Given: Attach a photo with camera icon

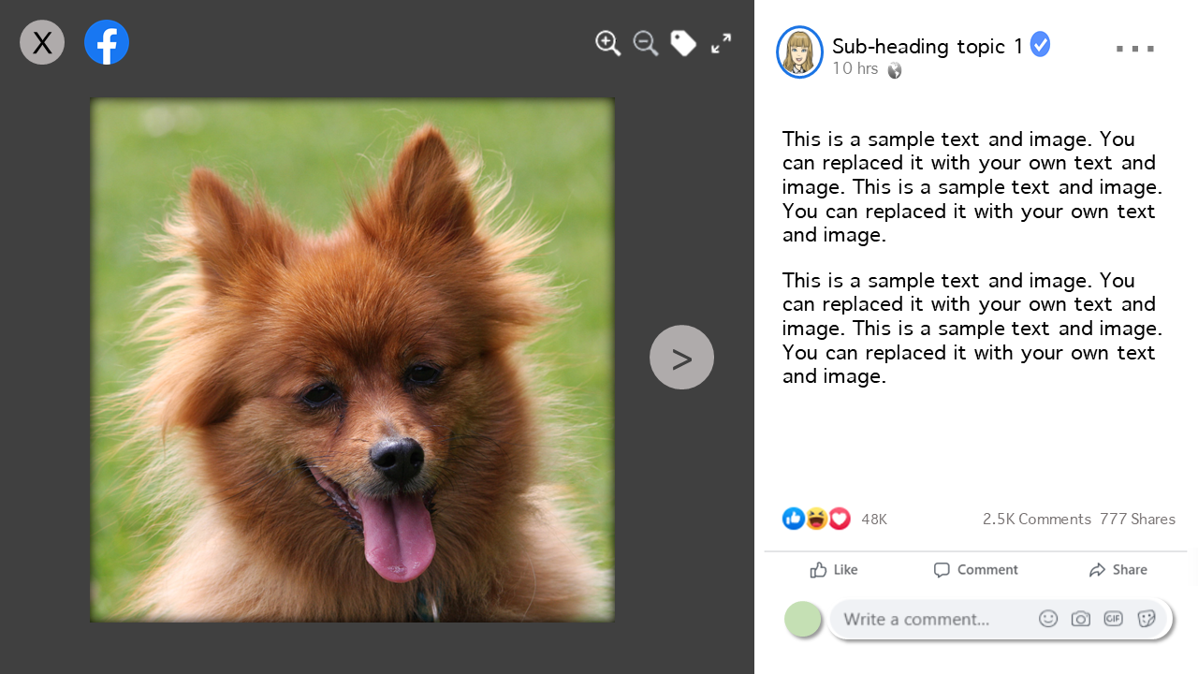Looking at the screenshot, I should (x=1081, y=619).
